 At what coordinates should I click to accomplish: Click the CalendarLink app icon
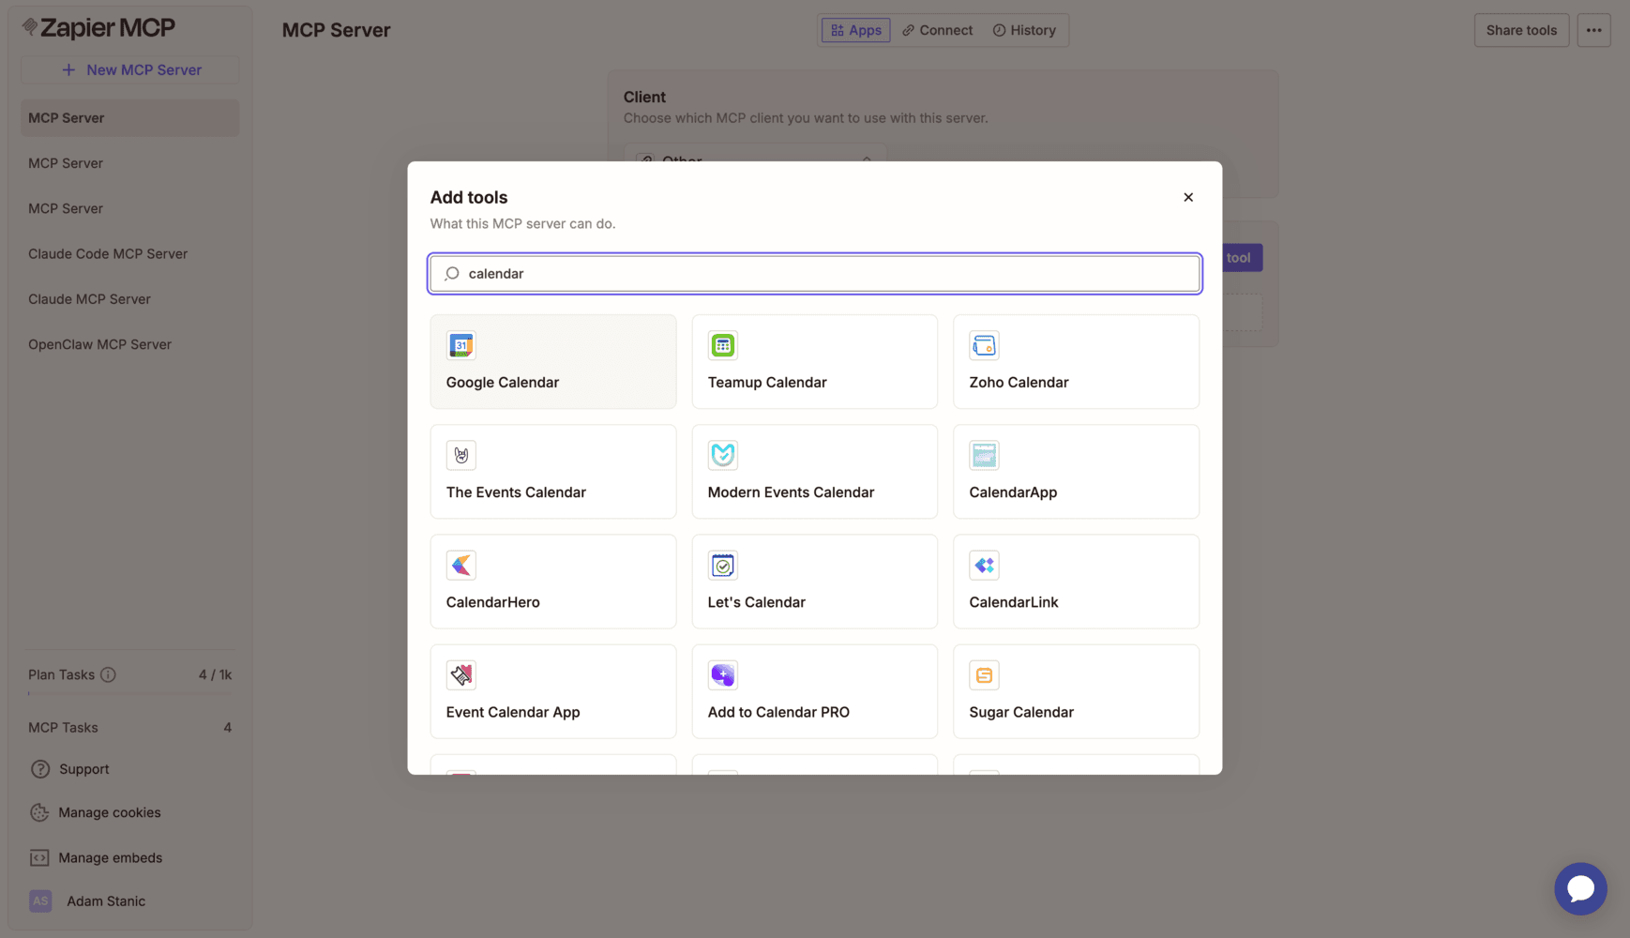click(984, 565)
